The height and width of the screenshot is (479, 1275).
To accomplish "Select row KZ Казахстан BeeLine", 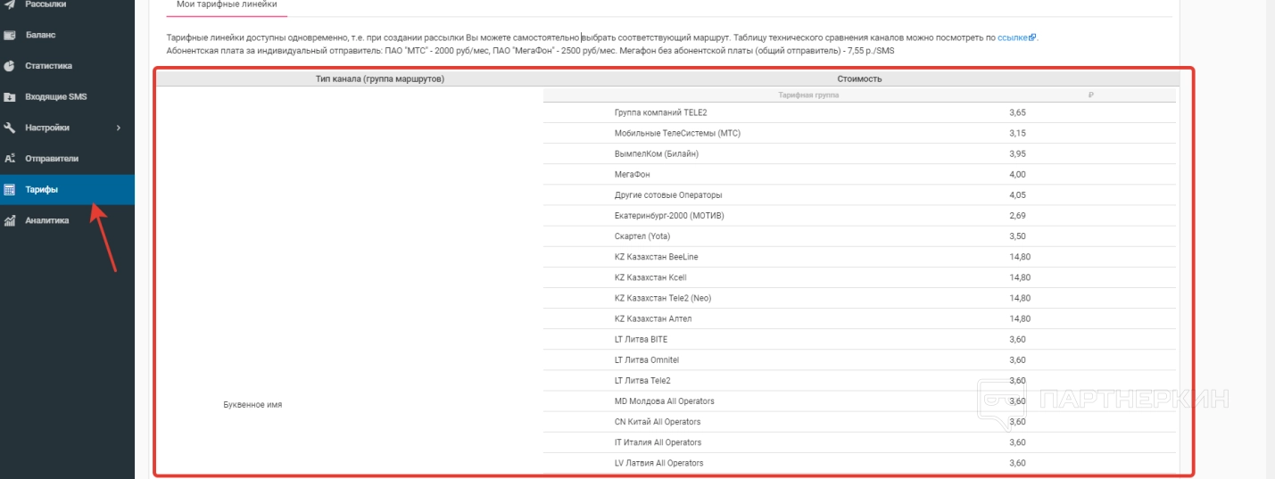I will pos(859,257).
